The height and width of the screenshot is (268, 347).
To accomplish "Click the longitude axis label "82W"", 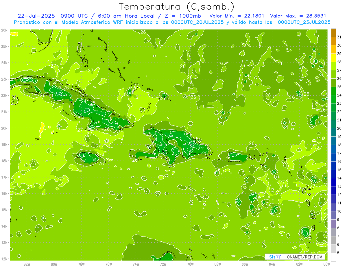I will [27, 264].
